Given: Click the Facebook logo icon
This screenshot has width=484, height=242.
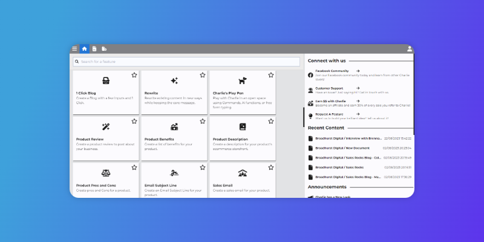Looking at the screenshot, I should [x=310, y=75].
